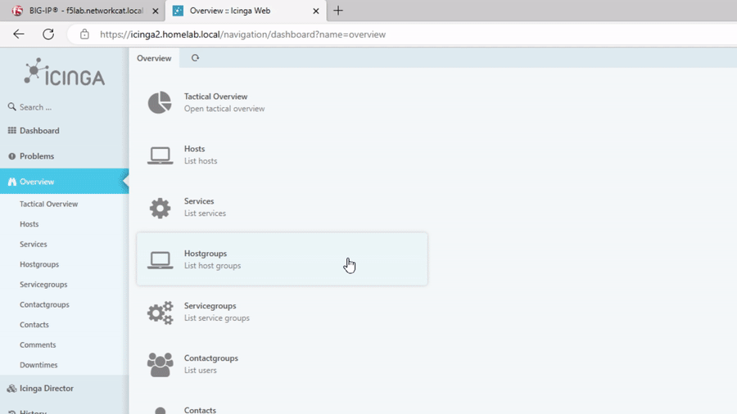The width and height of the screenshot is (737, 414).
Task: Click 'List service groups' description text
Action: click(217, 317)
